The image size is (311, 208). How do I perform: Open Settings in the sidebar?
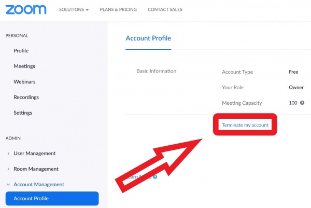point(23,113)
